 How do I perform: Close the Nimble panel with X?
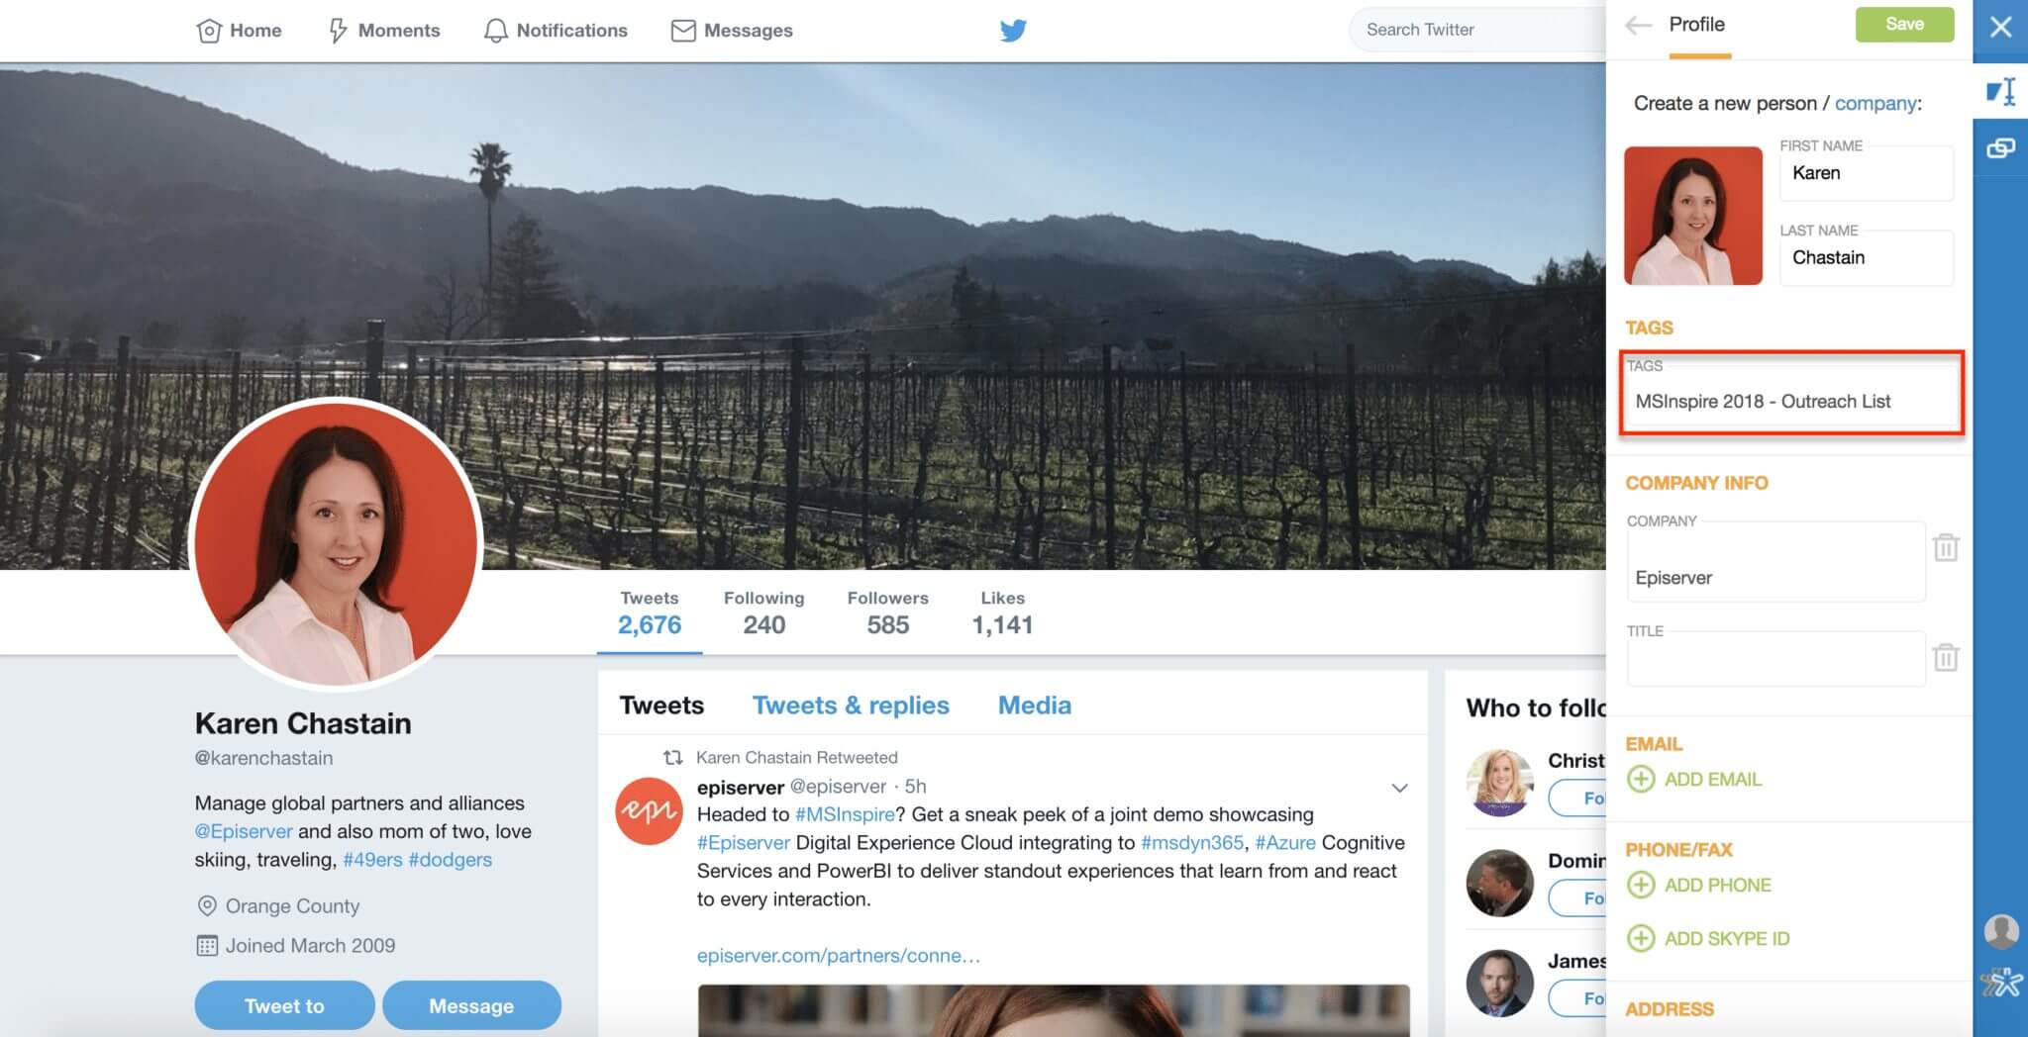[2000, 27]
